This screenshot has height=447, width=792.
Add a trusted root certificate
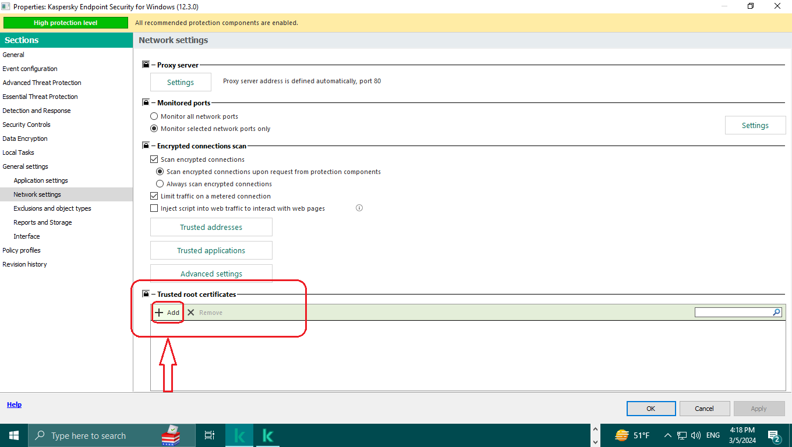point(168,313)
